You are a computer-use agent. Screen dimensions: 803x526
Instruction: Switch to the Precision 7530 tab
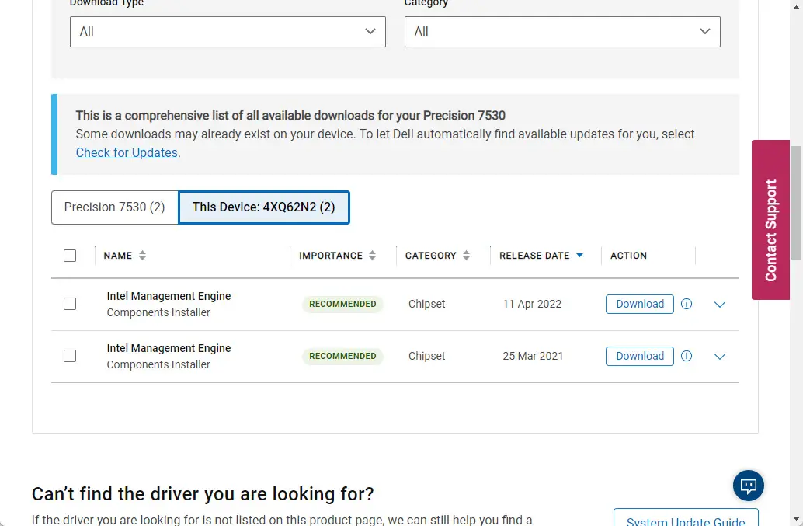pos(113,207)
